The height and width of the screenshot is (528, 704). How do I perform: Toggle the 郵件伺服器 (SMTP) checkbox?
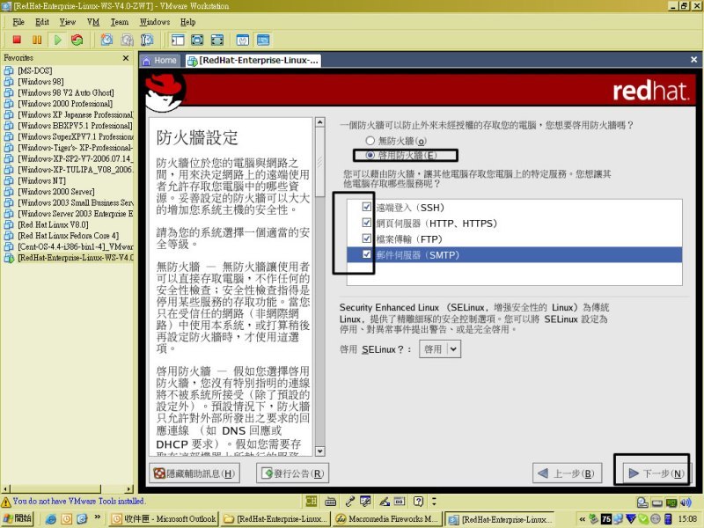click(366, 254)
